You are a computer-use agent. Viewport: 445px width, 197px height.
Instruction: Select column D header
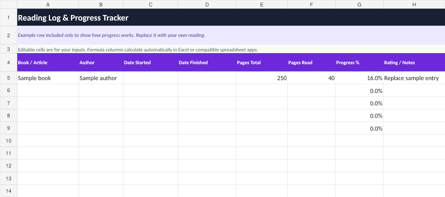click(207, 4)
